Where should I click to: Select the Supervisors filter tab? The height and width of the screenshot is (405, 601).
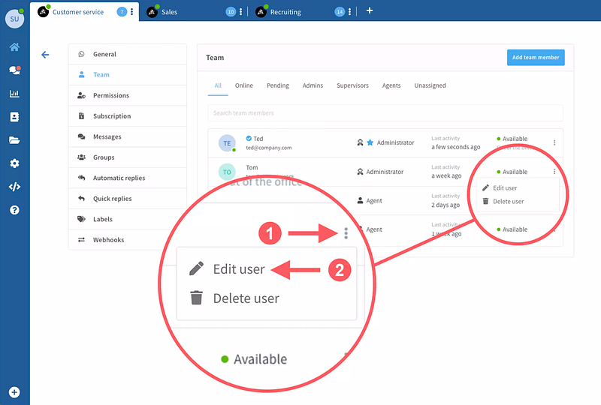click(352, 85)
